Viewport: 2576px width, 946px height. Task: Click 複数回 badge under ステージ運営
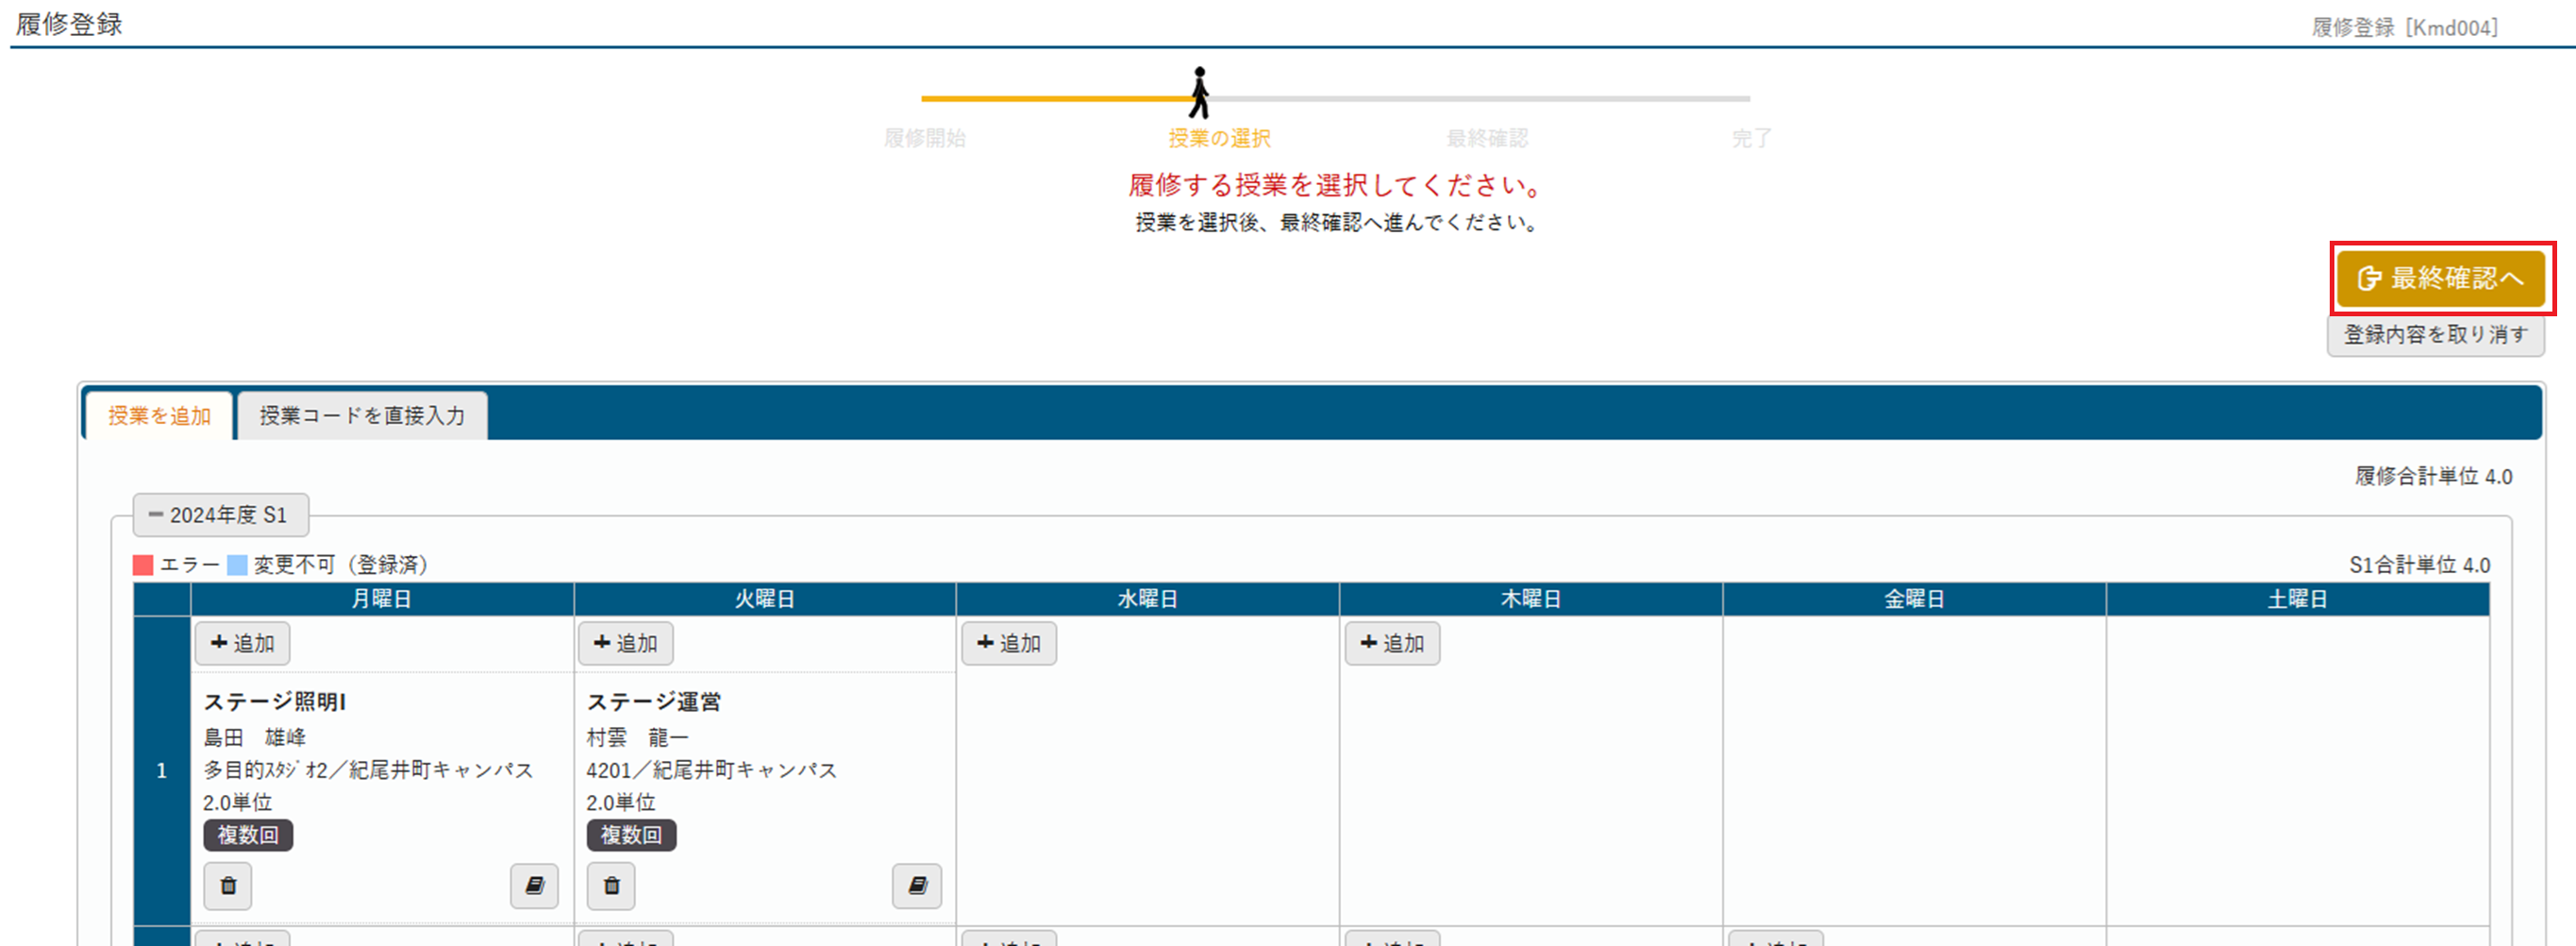631,835
